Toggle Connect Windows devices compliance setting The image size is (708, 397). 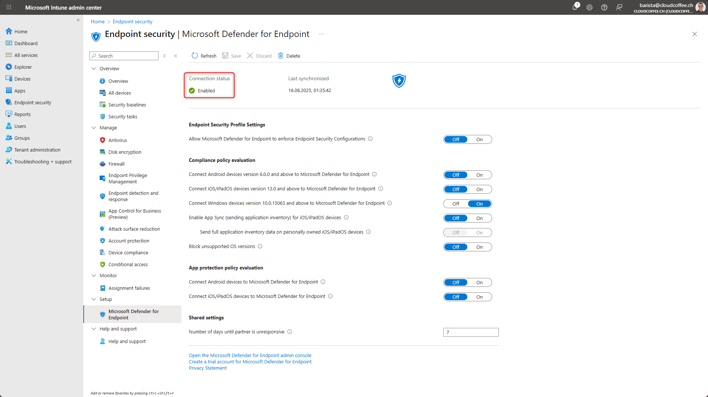tap(467, 204)
